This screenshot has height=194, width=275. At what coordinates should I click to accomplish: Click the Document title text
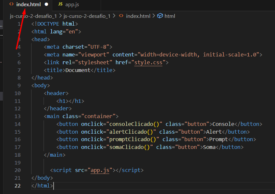pos(78,70)
